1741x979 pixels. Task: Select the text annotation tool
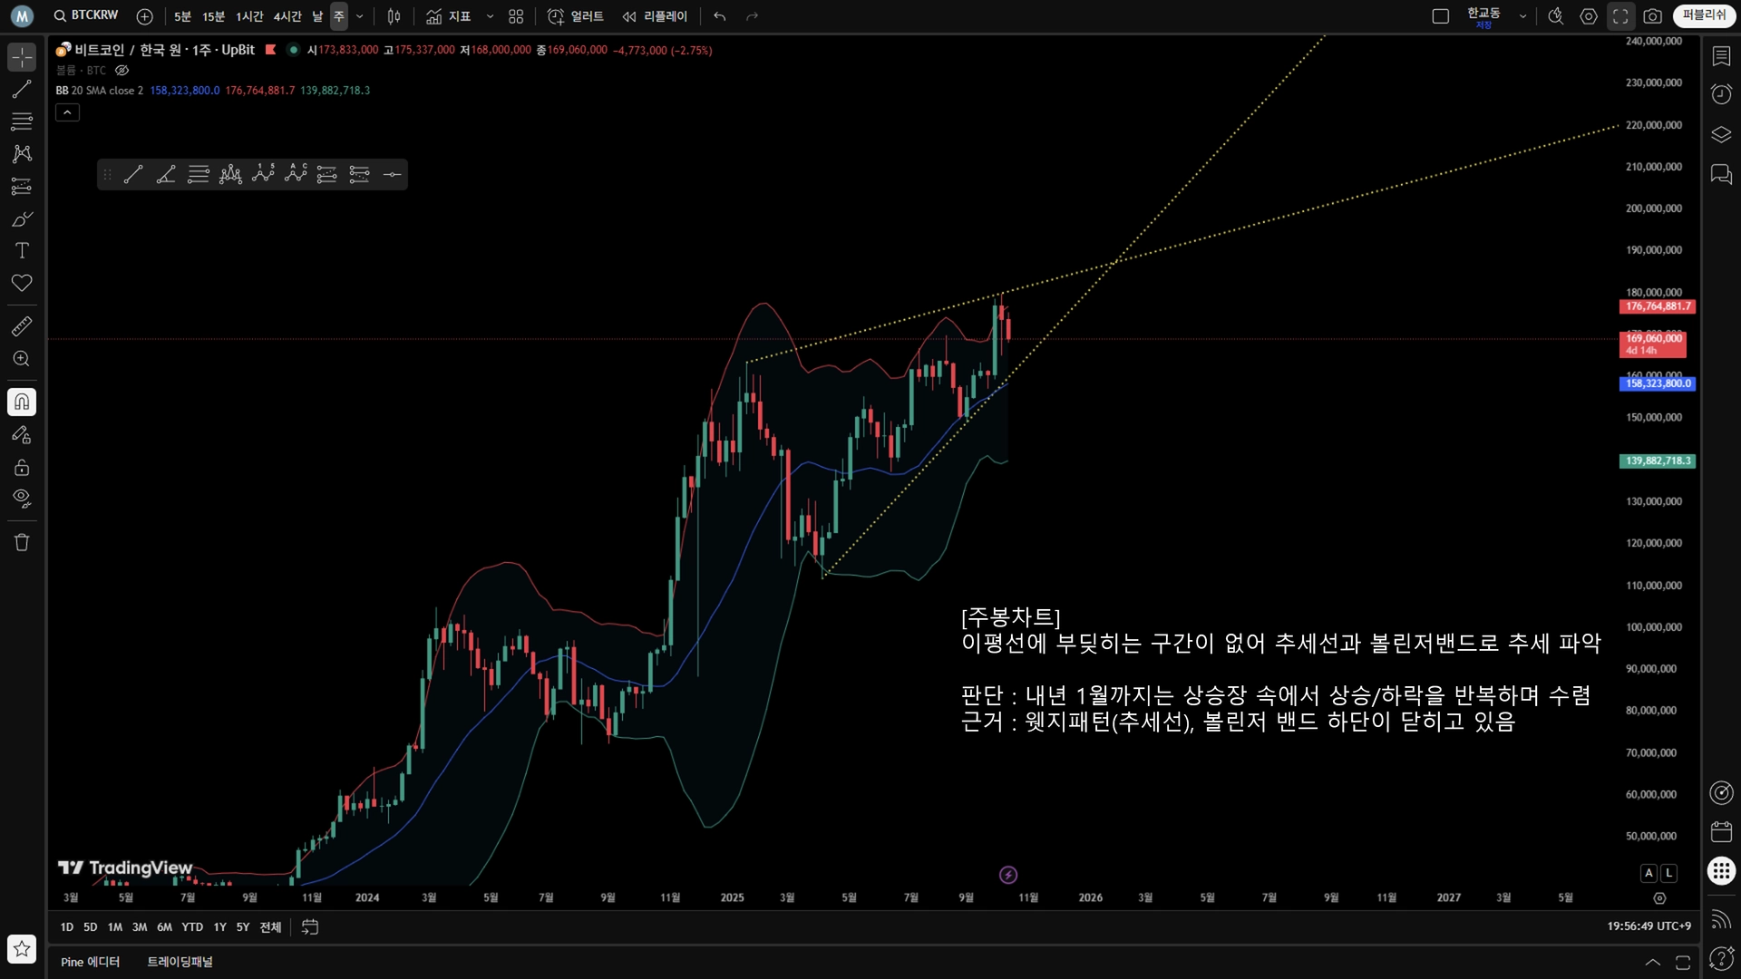22,251
